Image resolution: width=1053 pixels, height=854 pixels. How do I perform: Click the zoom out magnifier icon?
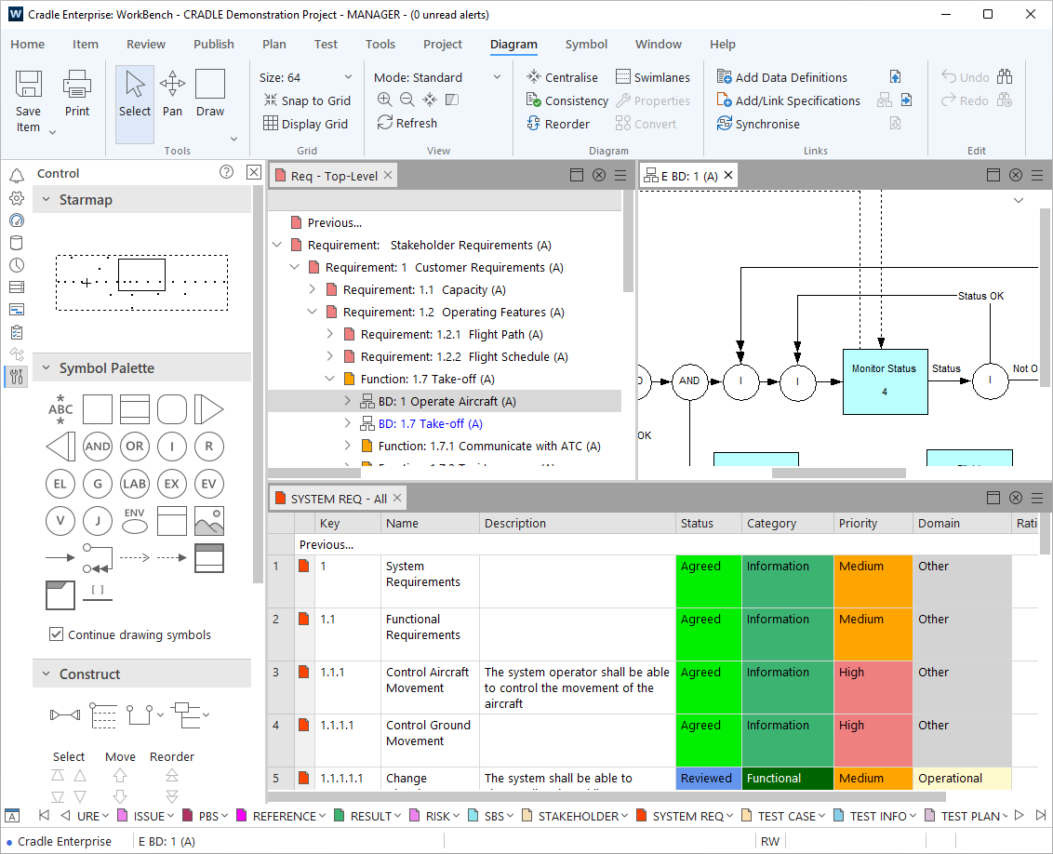(x=407, y=100)
